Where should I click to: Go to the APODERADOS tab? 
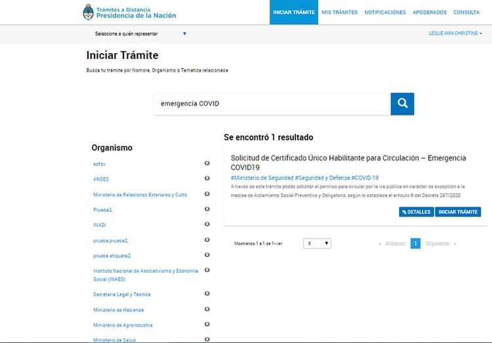[430, 12]
